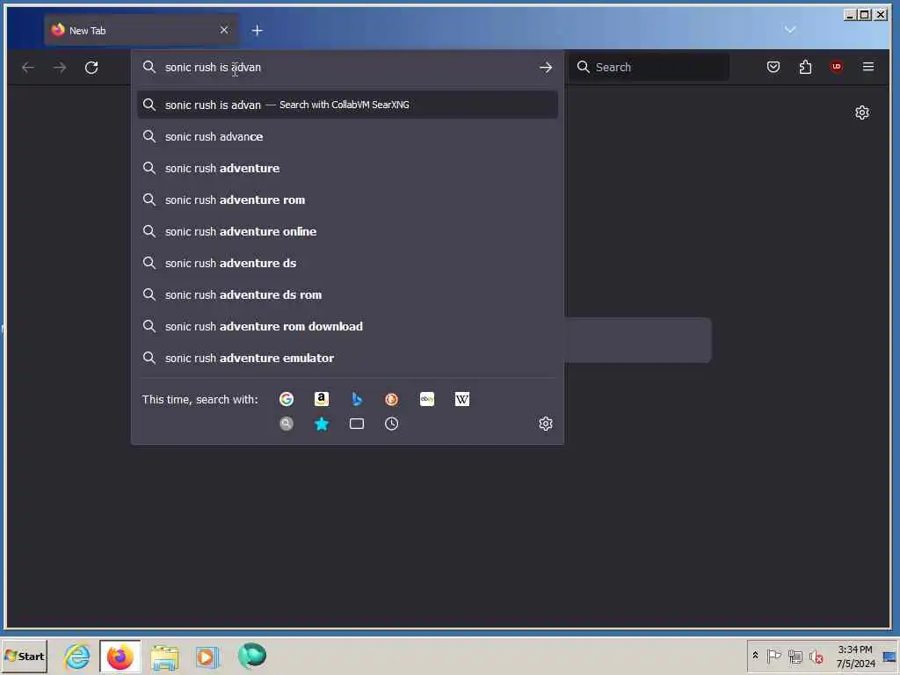Image resolution: width=900 pixels, height=675 pixels.
Task: Choose suggestion 'sonic rush advance'
Action: (x=347, y=136)
